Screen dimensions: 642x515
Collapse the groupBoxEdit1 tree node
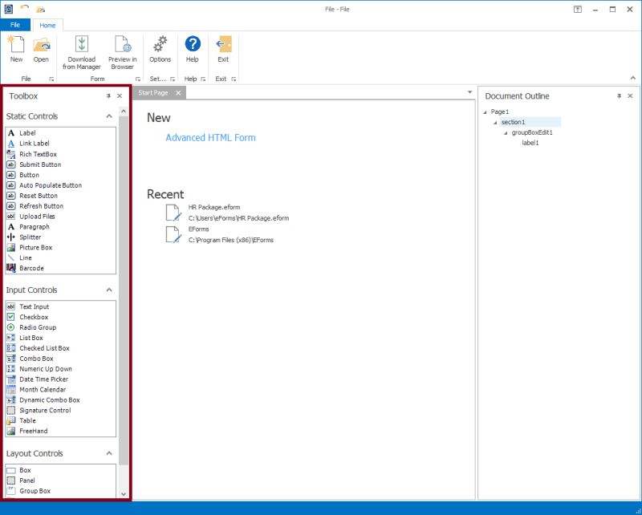506,132
